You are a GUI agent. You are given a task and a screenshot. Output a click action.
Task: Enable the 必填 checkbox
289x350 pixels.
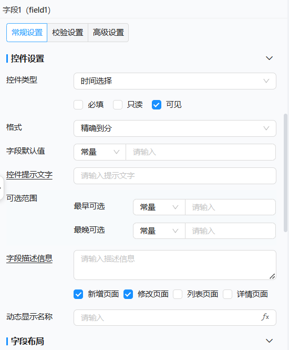[x=78, y=105]
